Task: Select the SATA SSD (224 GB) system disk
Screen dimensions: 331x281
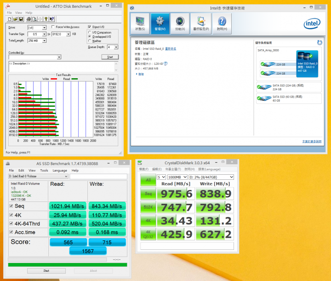Action: pyautogui.click(x=289, y=87)
